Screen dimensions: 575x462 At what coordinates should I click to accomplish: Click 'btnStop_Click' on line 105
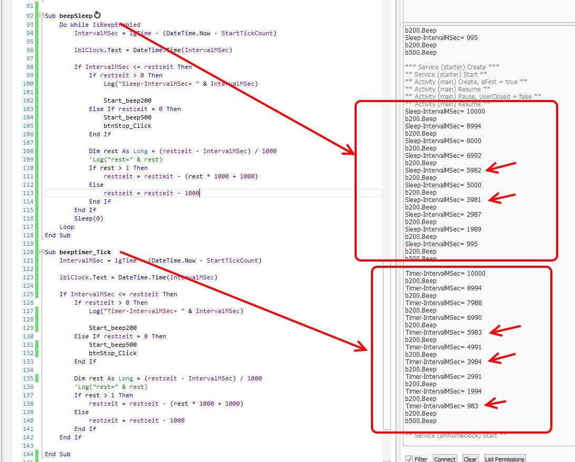point(127,126)
